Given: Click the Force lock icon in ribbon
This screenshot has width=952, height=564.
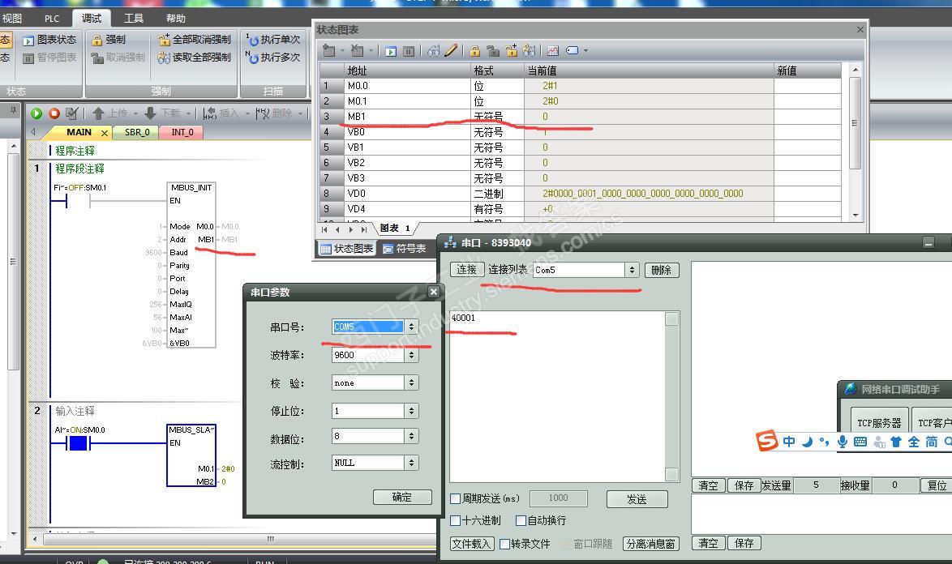Looking at the screenshot, I should tap(96, 40).
